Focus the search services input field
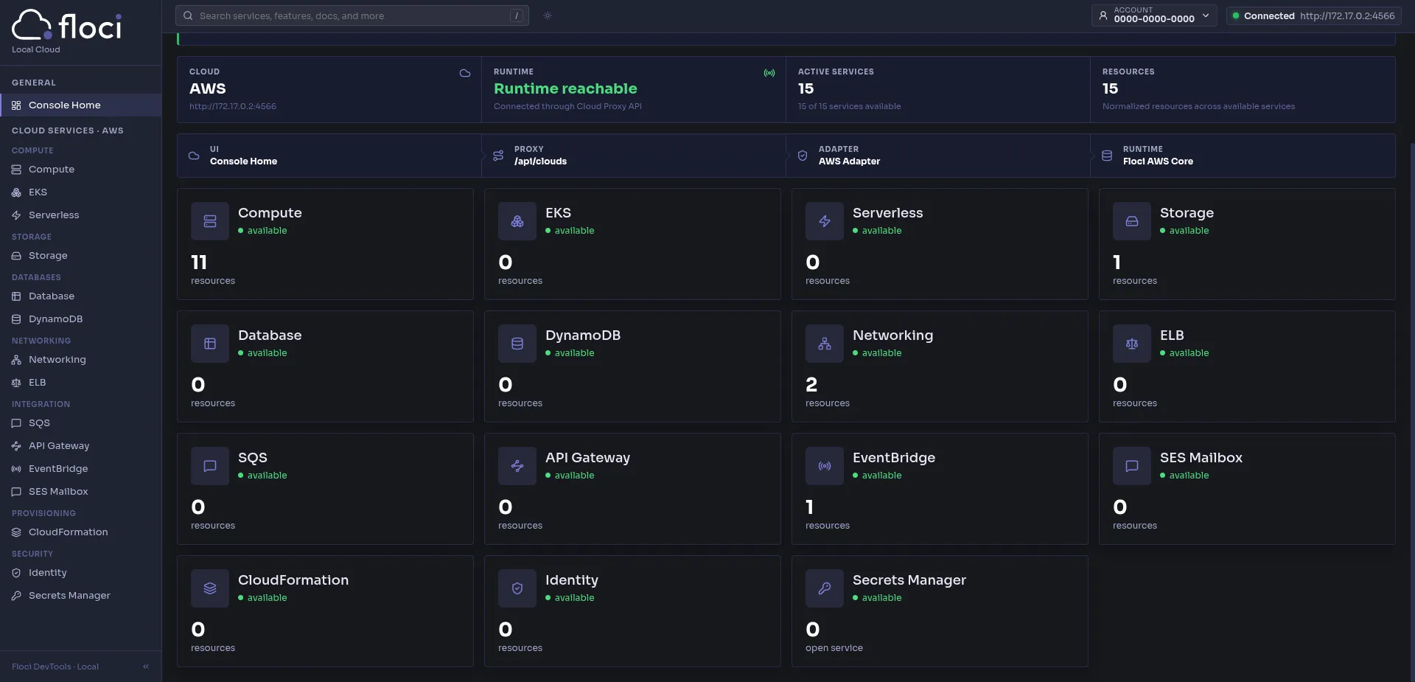1415x682 pixels. (x=352, y=15)
